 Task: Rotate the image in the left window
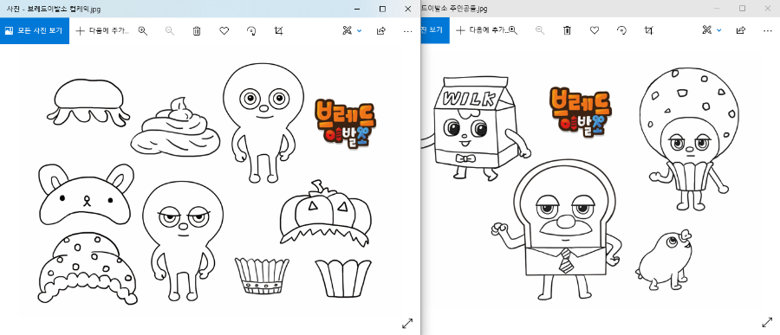pyautogui.click(x=251, y=31)
